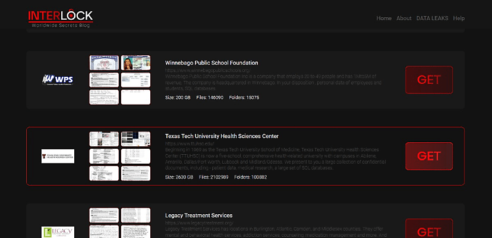Viewport: 492px width, 238px height.
Task: Open Winnebago social security card thumbnail
Action: coord(104,63)
